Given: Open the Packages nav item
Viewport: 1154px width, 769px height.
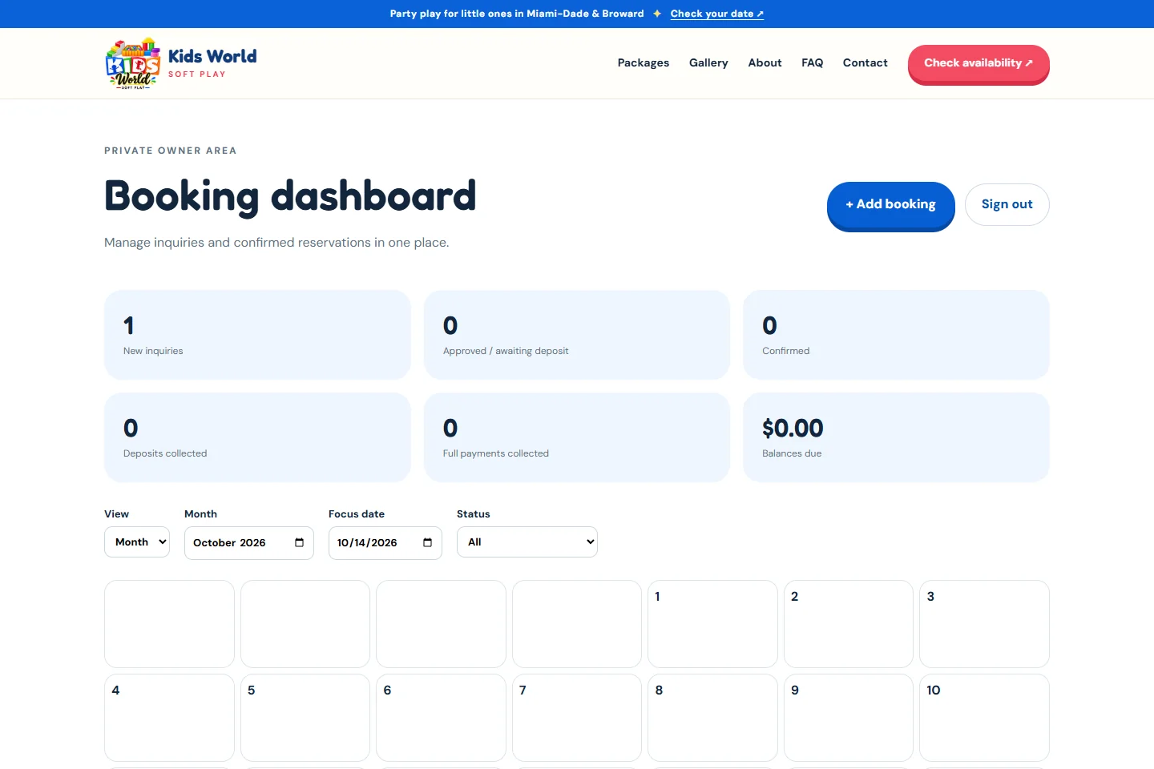Looking at the screenshot, I should click(644, 62).
